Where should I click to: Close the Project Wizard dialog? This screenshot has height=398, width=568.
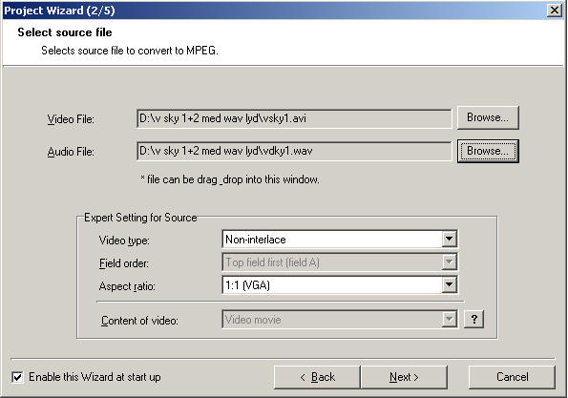(555, 10)
